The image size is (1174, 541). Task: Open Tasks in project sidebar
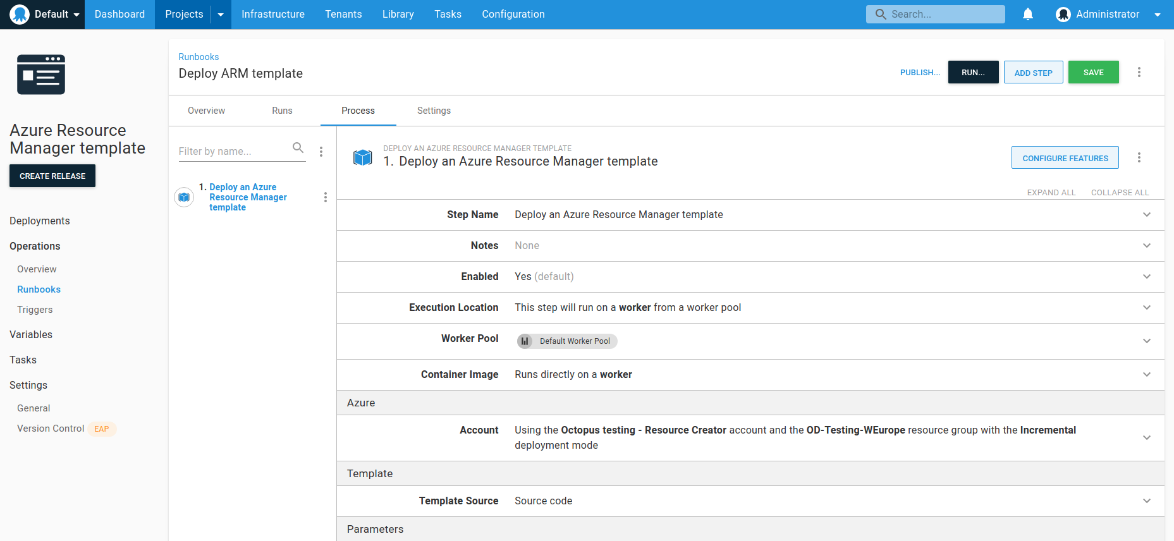coord(23,360)
